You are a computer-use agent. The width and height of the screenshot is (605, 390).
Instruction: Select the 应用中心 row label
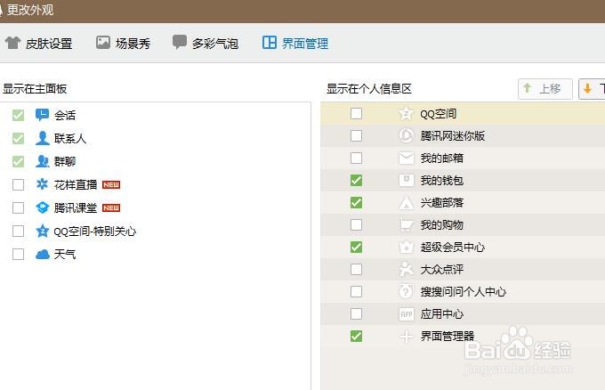pyautogui.click(x=442, y=314)
